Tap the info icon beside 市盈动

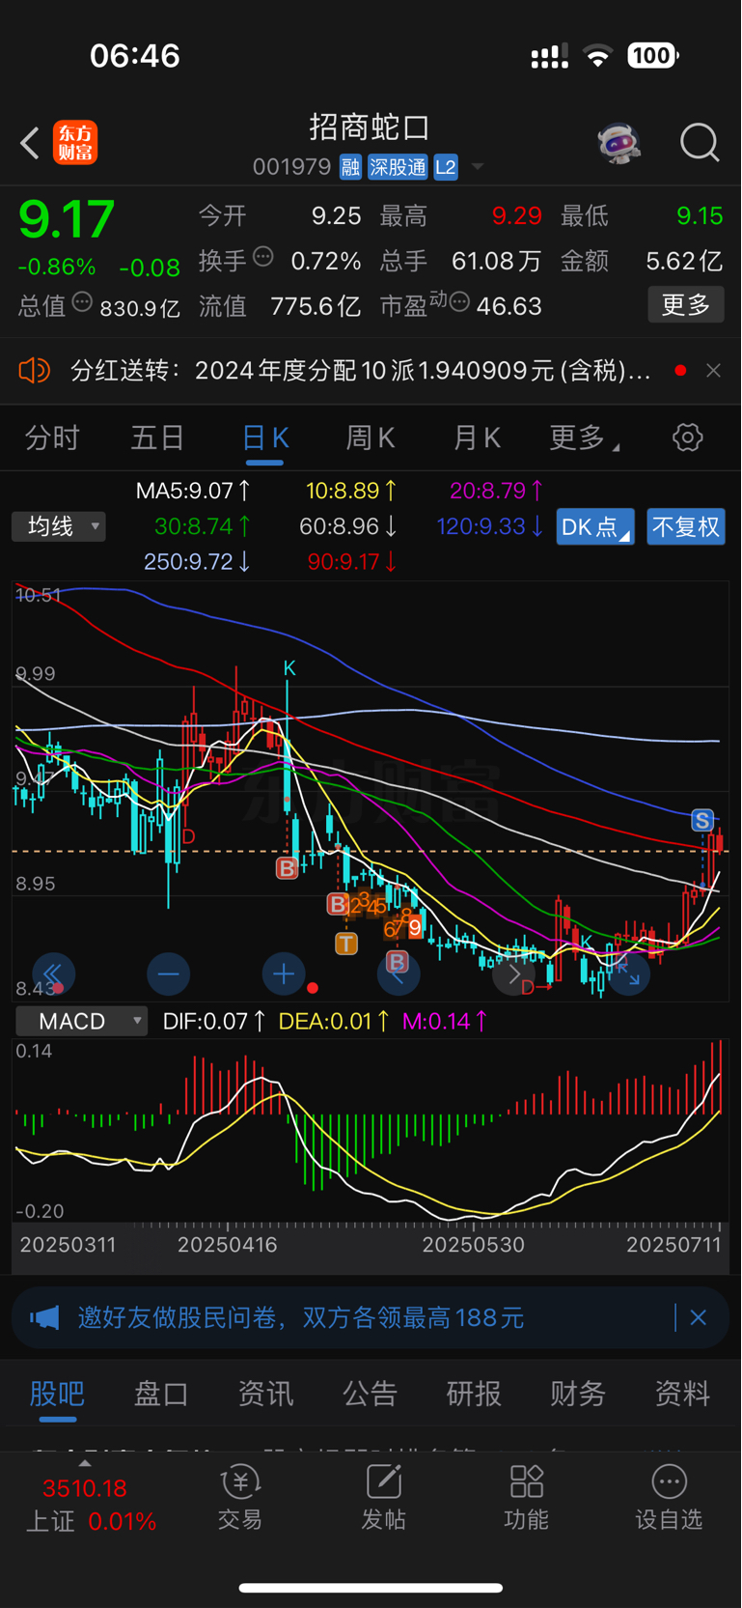[x=460, y=302]
